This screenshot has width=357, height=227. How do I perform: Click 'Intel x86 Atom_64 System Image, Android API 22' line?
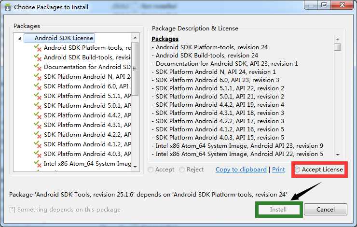237,154
